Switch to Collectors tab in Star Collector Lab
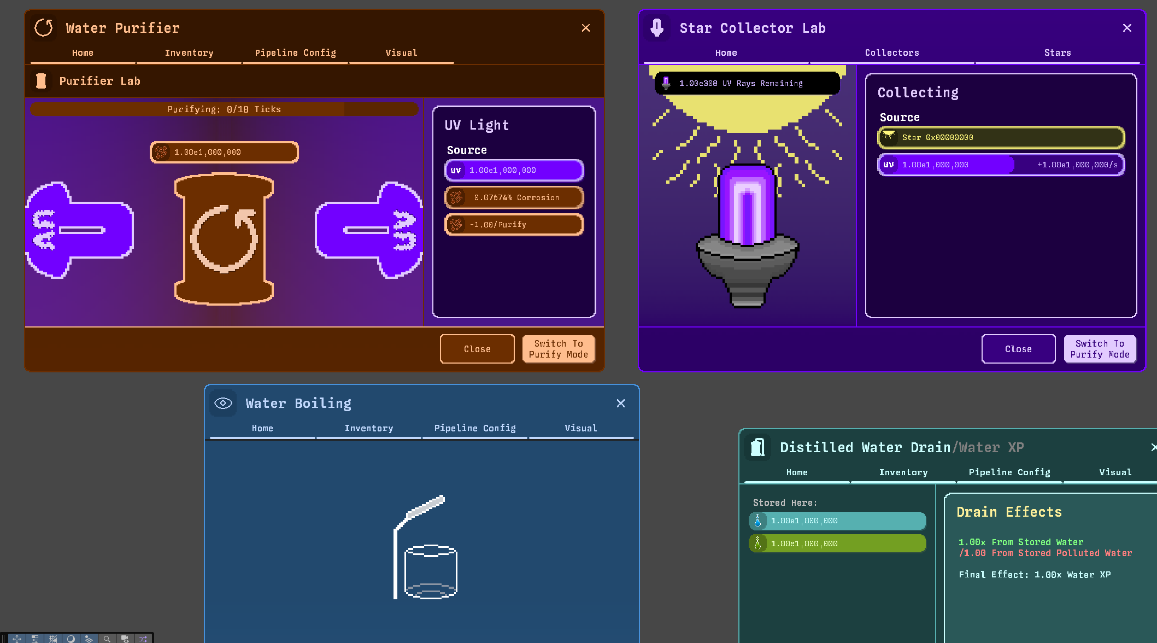Viewport: 1157px width, 643px height. tap(891, 53)
